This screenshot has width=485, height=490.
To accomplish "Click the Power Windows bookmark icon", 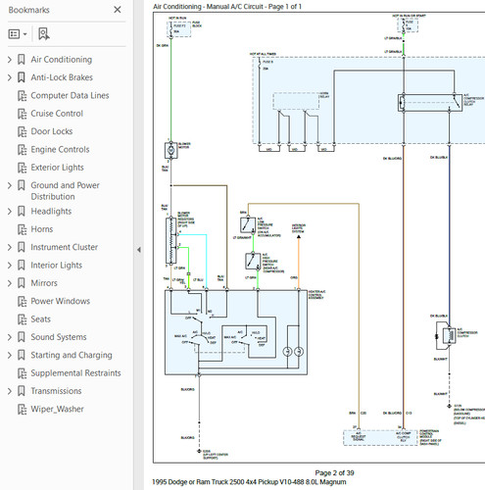I will (x=22, y=301).
